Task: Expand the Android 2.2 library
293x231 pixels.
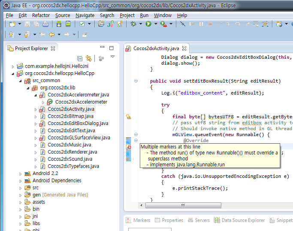Action: tap(20, 174)
